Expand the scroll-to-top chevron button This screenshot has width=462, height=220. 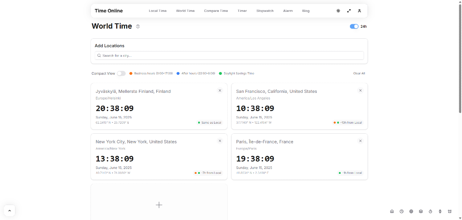[x=9, y=211]
